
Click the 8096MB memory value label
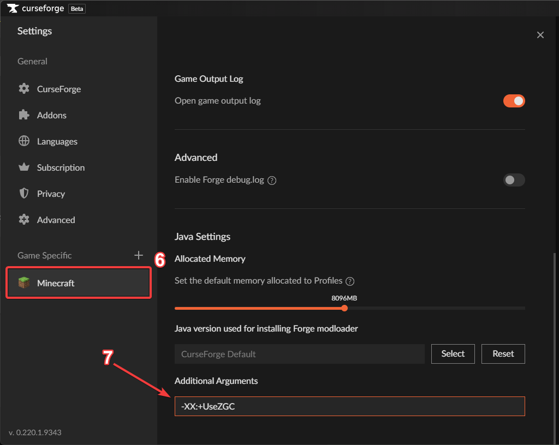click(344, 298)
